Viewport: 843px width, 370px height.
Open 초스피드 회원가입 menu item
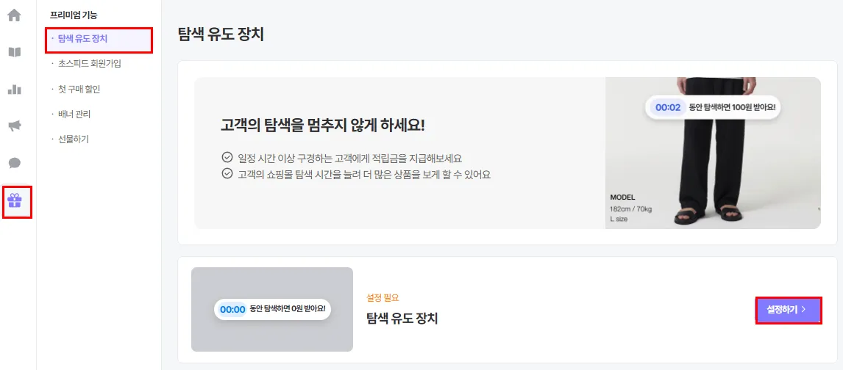90,64
